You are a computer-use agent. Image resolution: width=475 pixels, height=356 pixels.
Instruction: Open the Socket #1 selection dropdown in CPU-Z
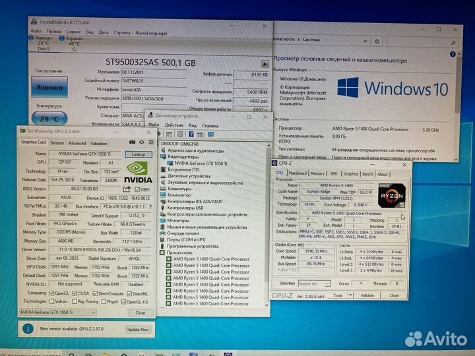coord(314,283)
